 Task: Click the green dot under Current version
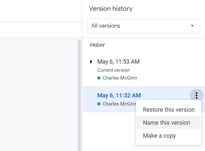(x=99, y=78)
